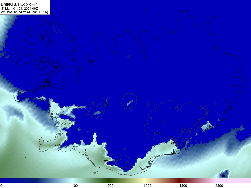Click the legend tick label 1000
The image size is (251, 188).
(147, 186)
